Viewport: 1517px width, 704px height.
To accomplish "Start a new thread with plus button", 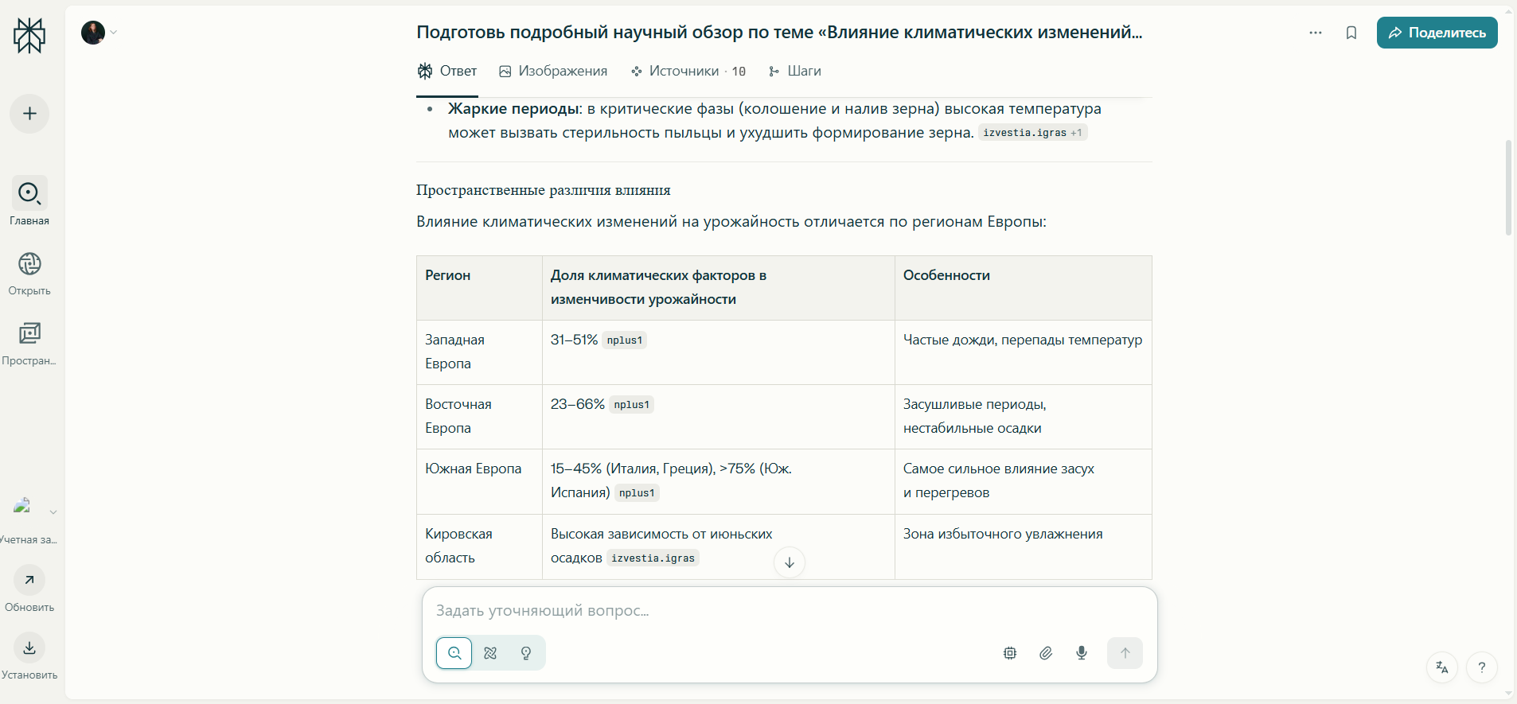I will click(x=29, y=114).
